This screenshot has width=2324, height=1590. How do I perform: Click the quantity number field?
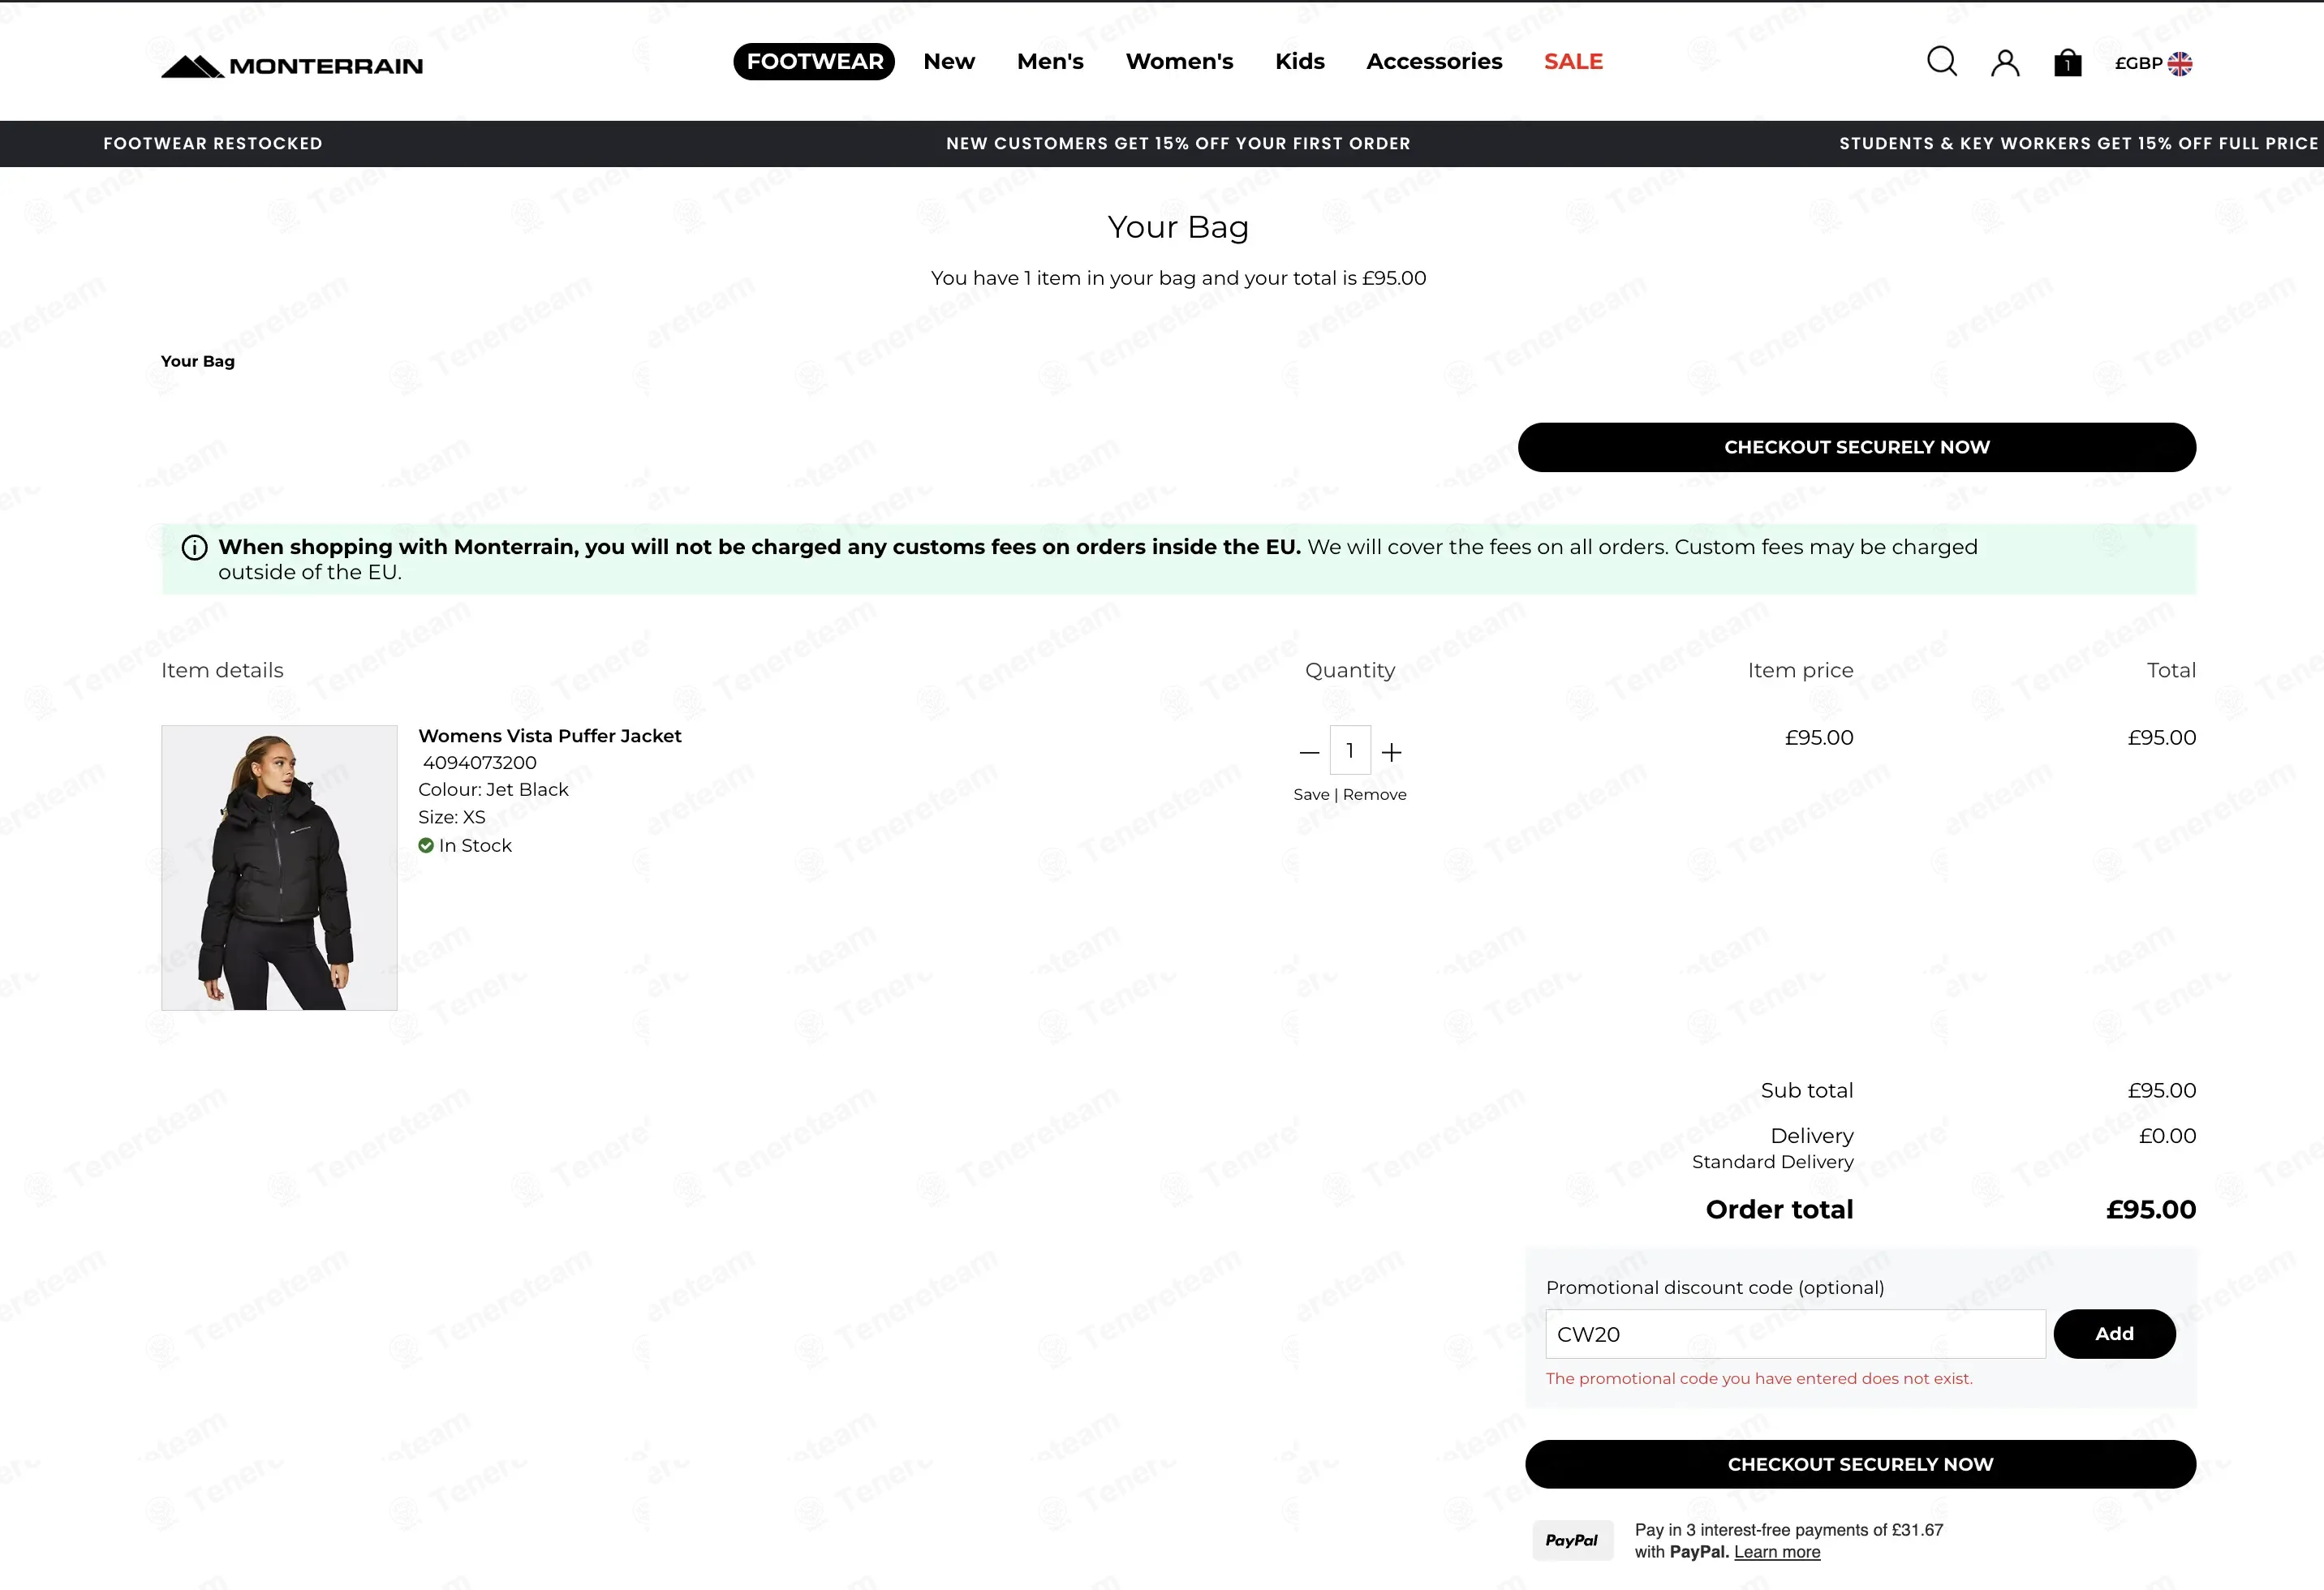click(1350, 751)
